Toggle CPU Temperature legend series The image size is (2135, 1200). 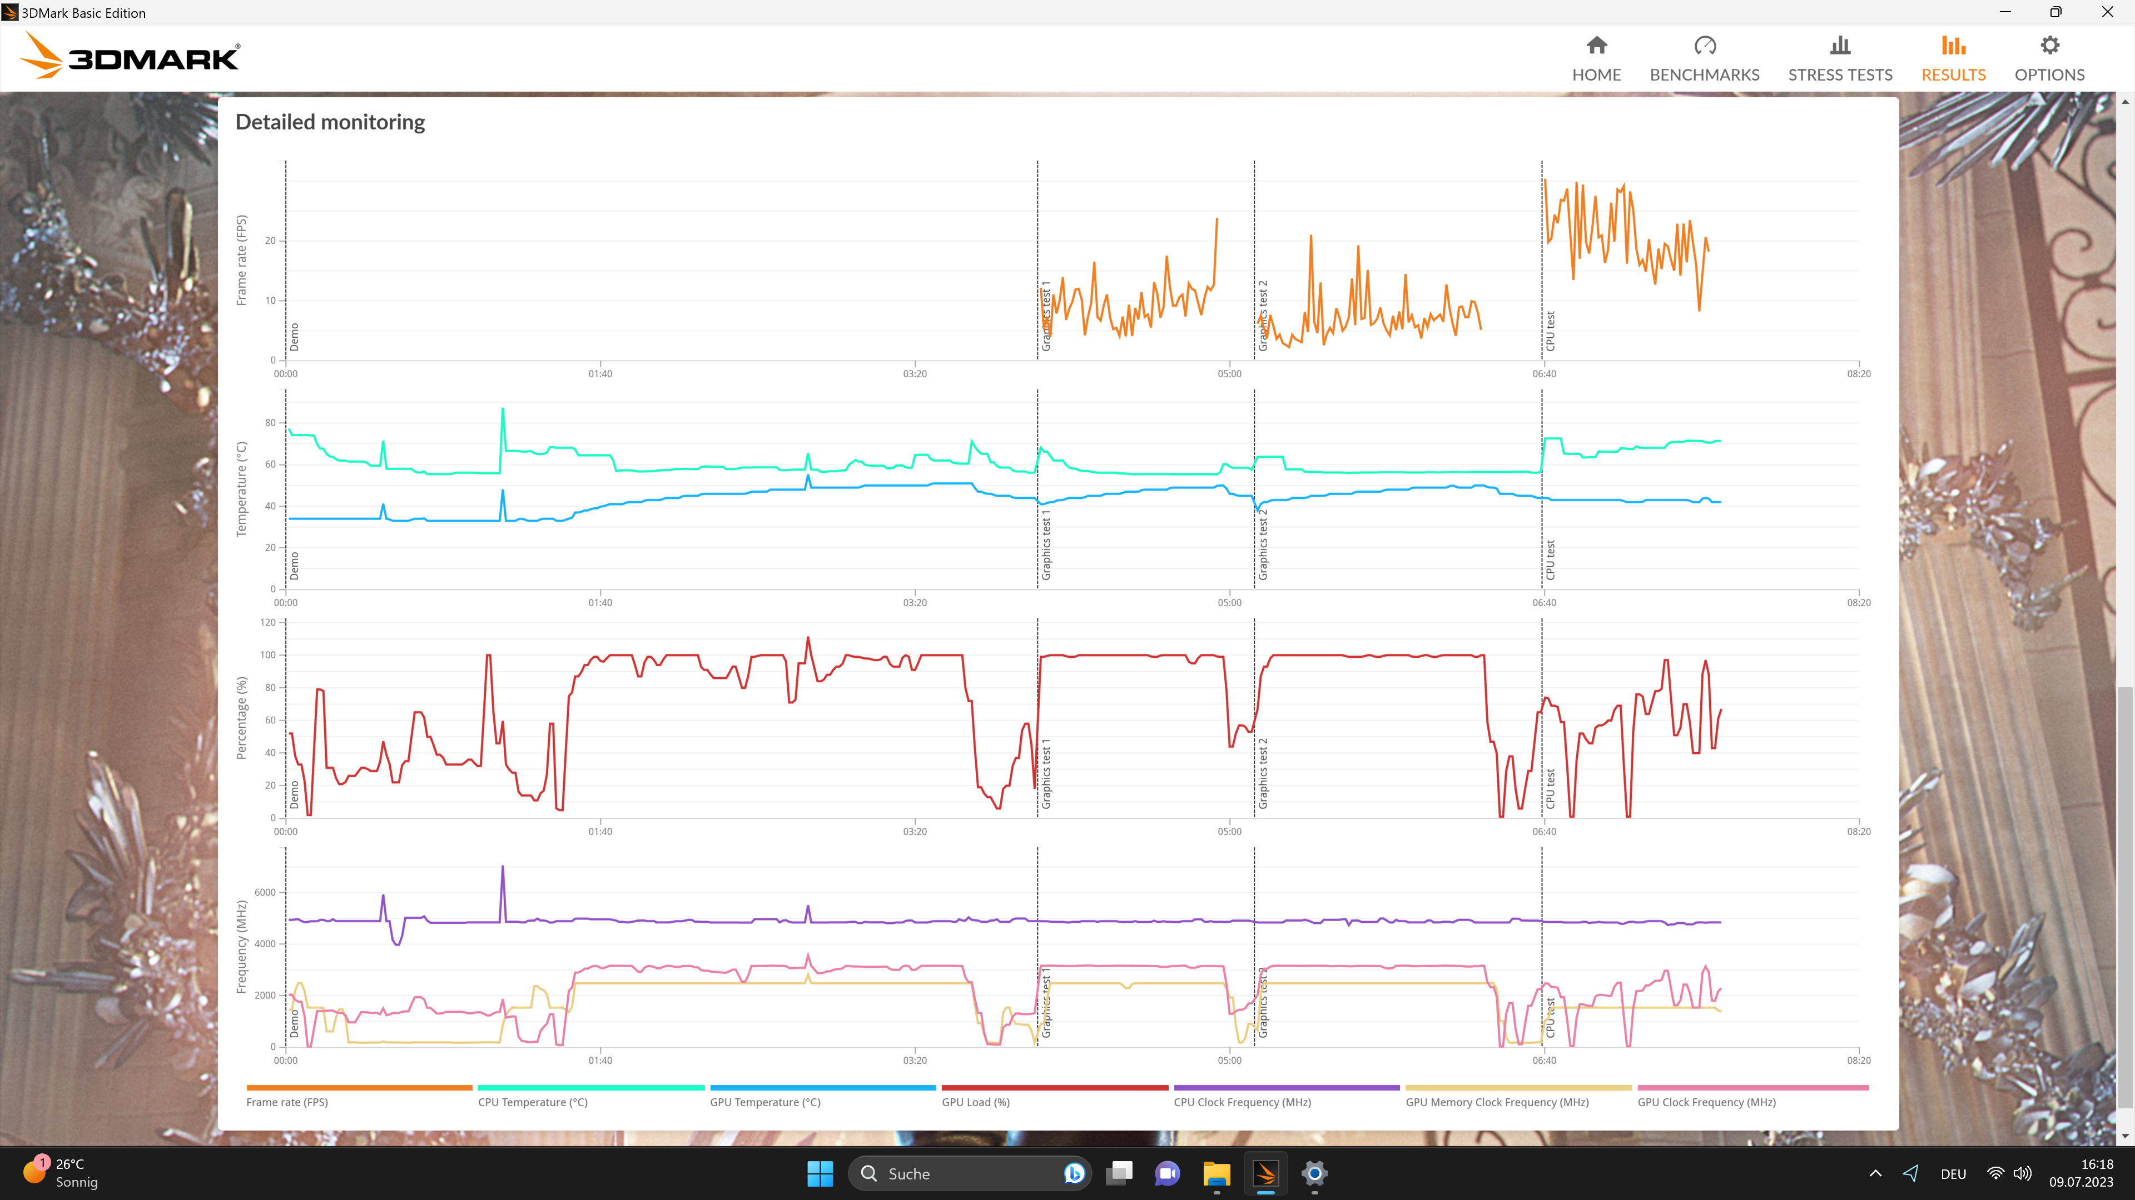pos(532,1102)
